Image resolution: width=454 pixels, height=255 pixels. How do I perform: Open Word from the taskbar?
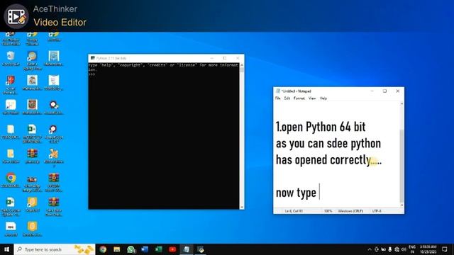coord(145,249)
